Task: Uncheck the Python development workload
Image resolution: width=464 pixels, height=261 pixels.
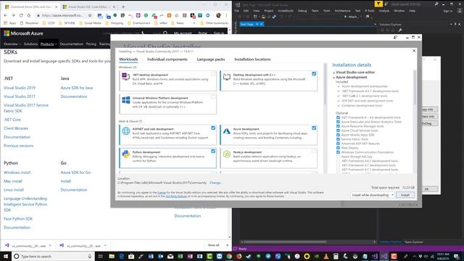Action: tap(213, 151)
